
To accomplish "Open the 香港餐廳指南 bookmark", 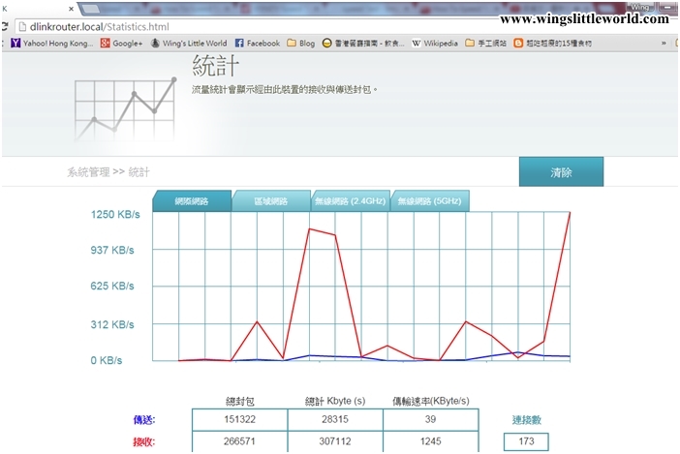I will [x=363, y=44].
